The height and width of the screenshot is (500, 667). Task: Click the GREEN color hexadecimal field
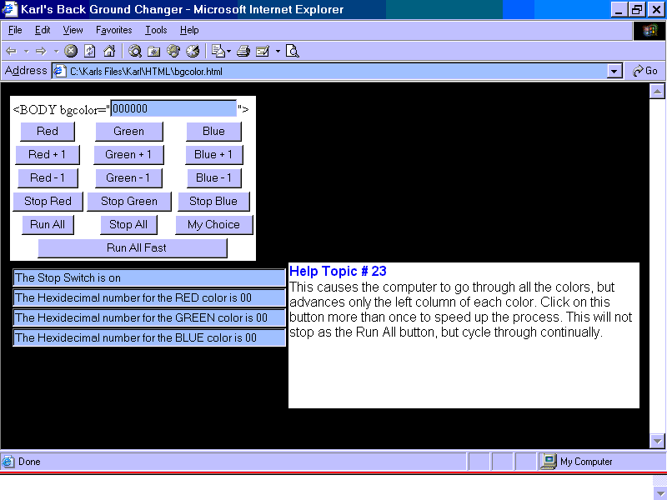[149, 318]
